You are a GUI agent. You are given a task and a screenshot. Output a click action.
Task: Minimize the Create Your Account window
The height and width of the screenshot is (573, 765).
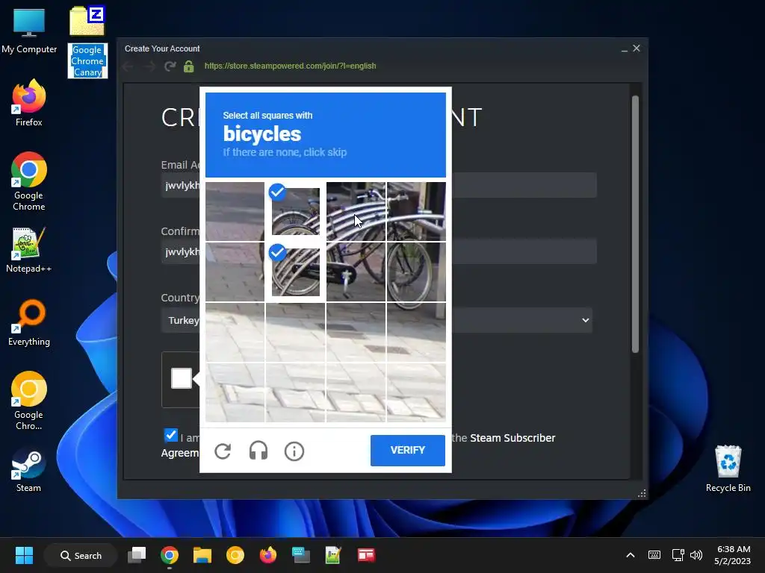(x=624, y=48)
